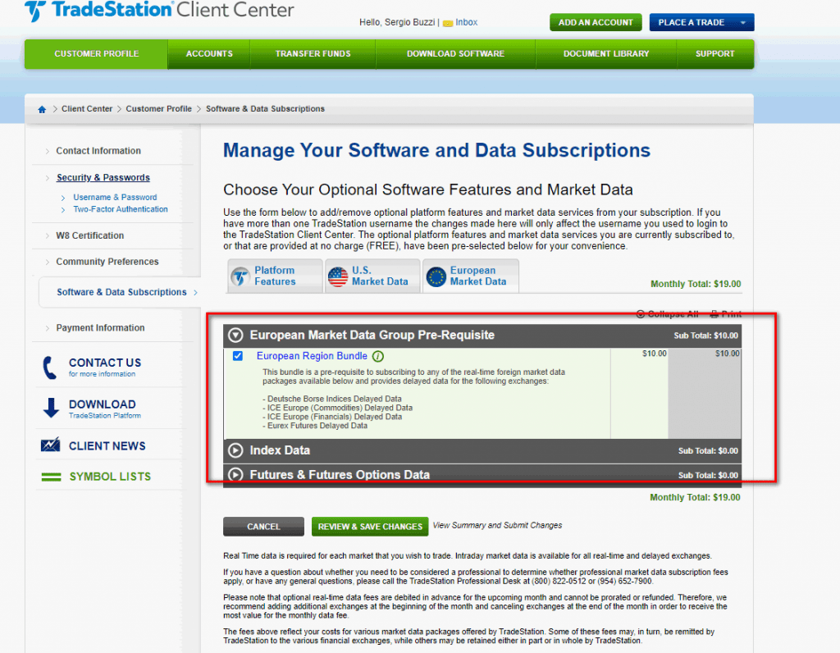Click the TradeStation logo icon
The width and height of the screenshot is (840, 653).
[x=35, y=11]
